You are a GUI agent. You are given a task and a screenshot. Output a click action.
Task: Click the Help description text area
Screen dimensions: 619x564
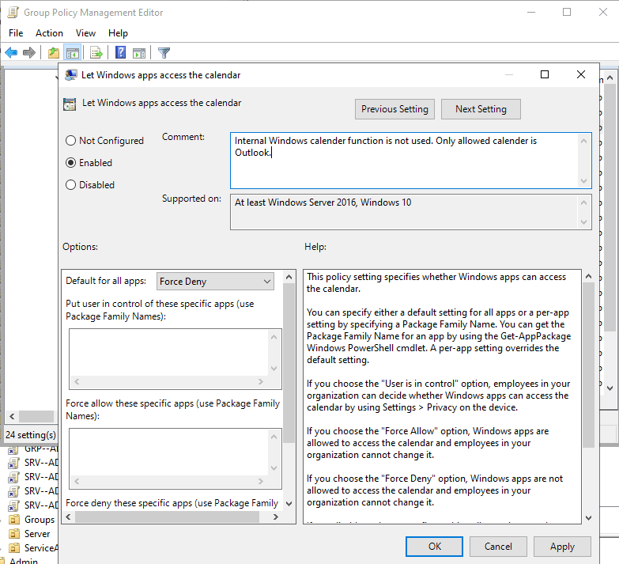tap(442, 396)
